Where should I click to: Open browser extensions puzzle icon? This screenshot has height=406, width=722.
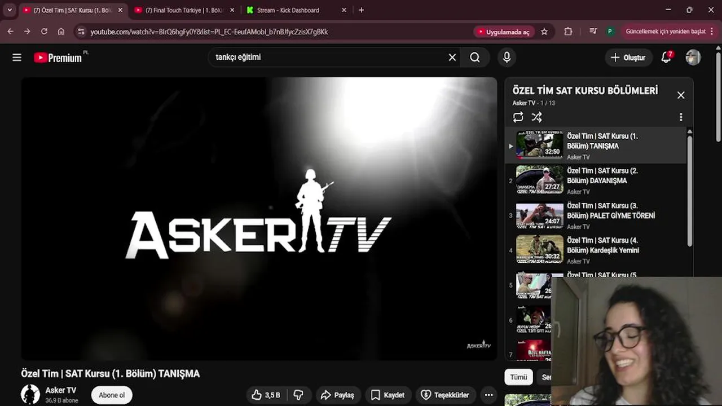point(568,32)
